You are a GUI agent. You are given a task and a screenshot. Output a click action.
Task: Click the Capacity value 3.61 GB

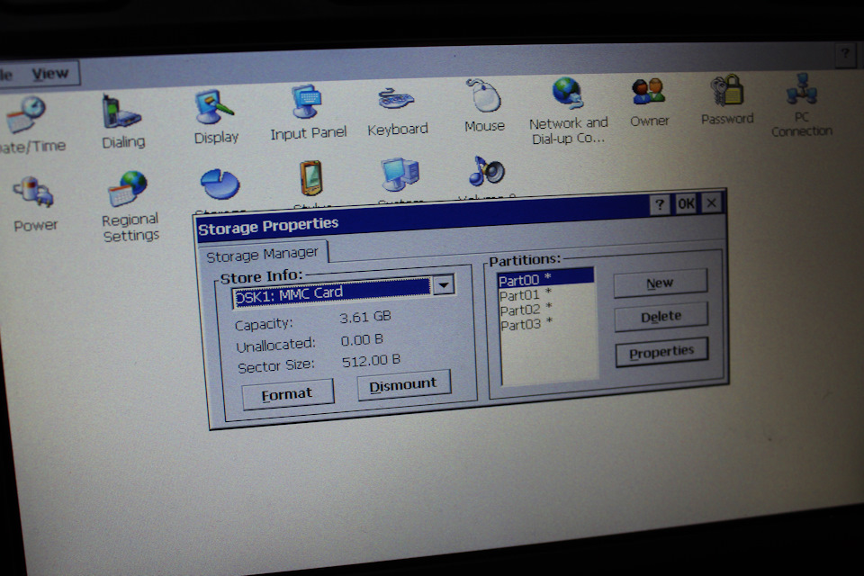pyautogui.click(x=365, y=317)
